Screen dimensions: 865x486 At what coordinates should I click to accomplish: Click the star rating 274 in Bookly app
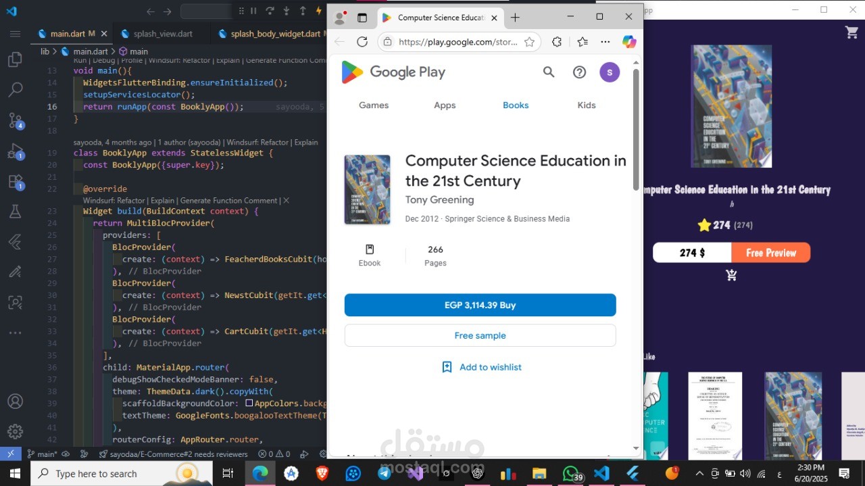pos(724,225)
